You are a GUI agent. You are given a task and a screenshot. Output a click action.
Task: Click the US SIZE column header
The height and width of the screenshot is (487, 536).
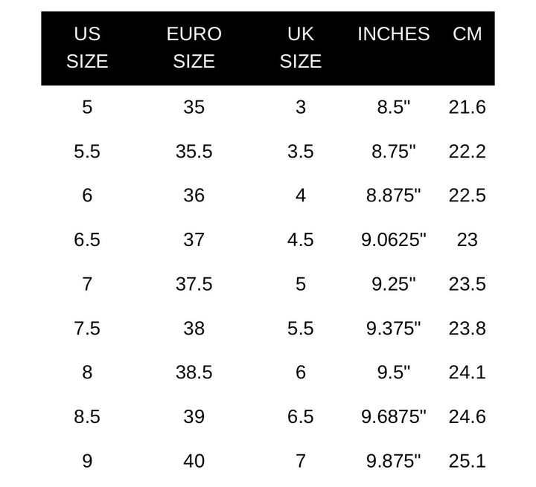[x=87, y=48]
